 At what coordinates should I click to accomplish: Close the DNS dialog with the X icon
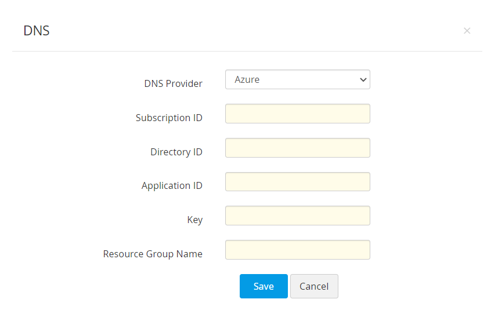pos(467,31)
